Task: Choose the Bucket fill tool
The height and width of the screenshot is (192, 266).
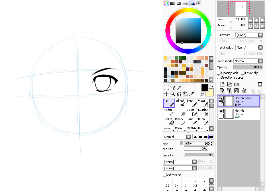Action: (169, 121)
